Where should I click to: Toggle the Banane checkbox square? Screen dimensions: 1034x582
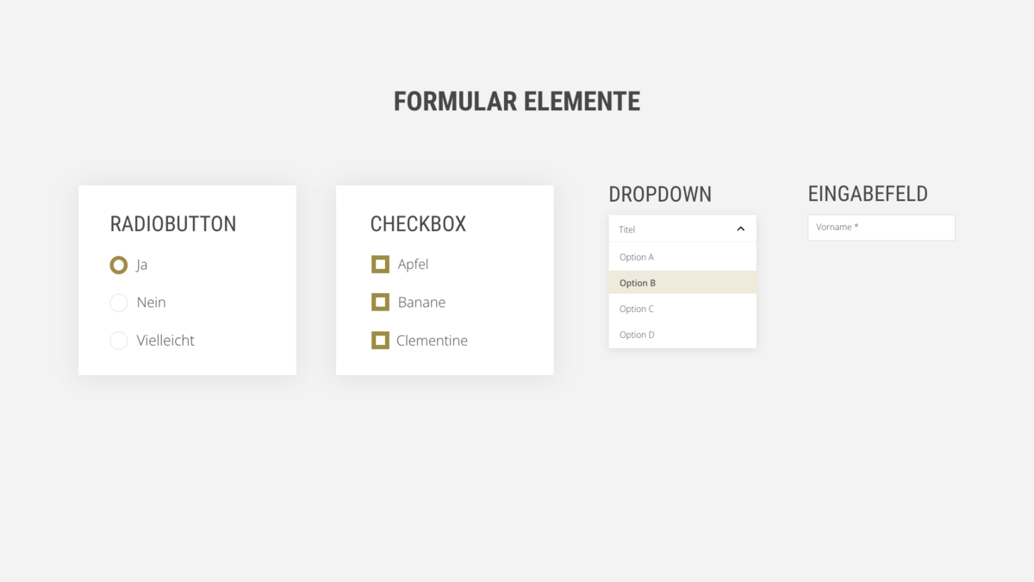click(380, 303)
